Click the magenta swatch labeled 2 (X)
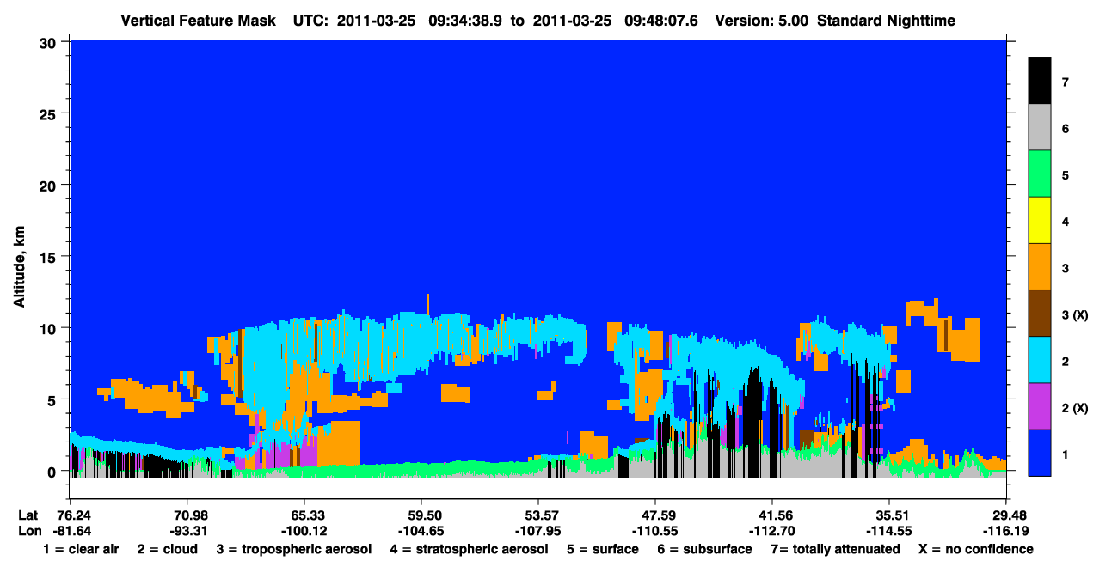 [1040, 406]
